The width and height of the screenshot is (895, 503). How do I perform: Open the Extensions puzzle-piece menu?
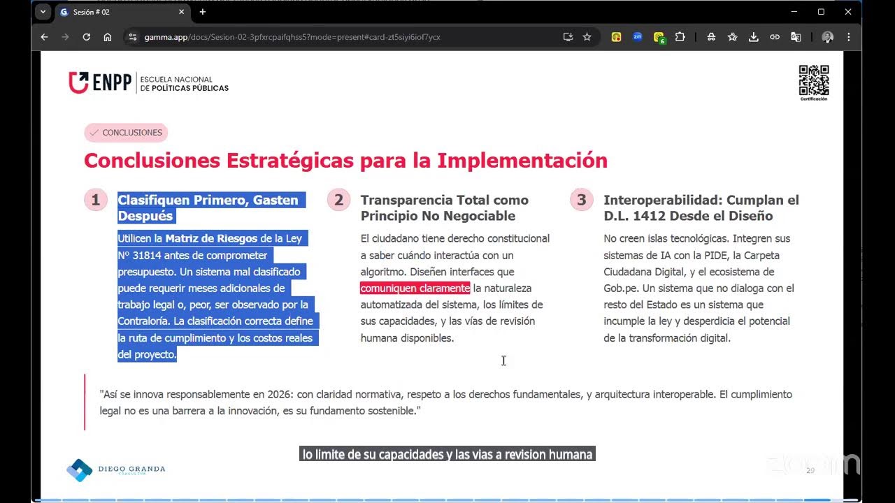680,37
